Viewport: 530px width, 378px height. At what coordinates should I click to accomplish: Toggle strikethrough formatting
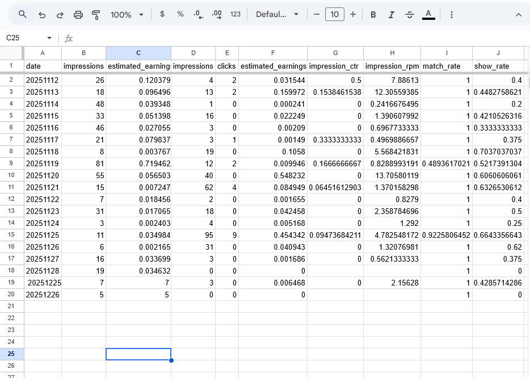410,15
